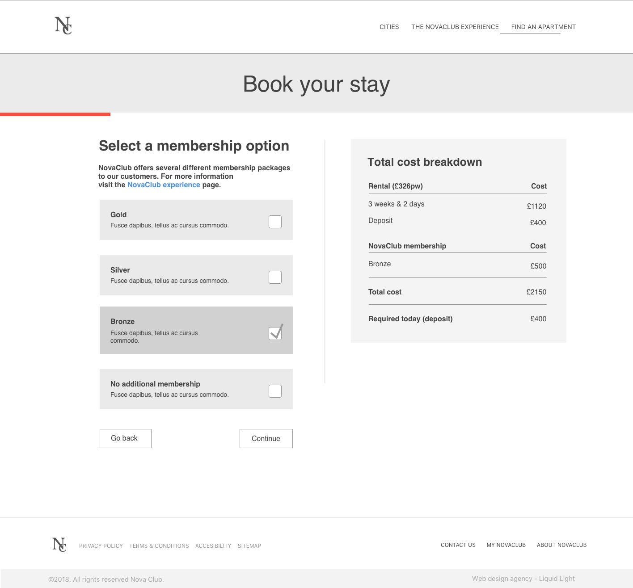
Task: Go to The NovaClub Experience nav item
Action: tap(455, 27)
